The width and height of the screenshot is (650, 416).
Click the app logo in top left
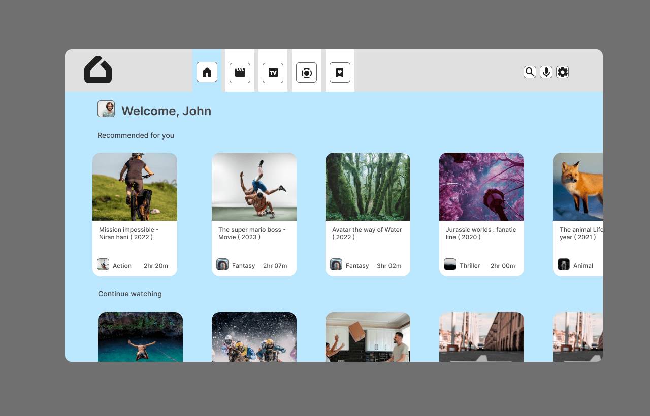[x=97, y=70]
